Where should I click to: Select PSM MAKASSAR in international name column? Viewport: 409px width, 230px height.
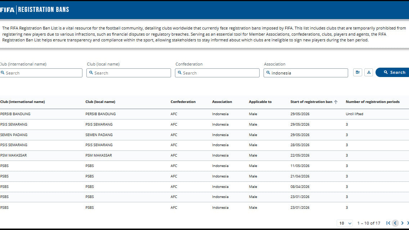pos(13,155)
